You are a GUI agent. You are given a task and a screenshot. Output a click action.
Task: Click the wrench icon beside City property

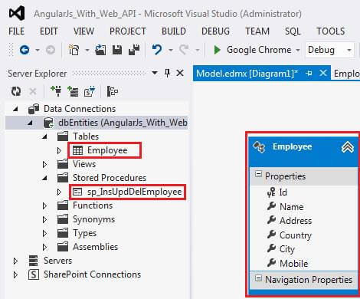point(271,248)
